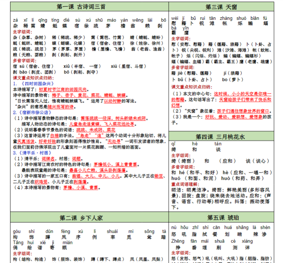Click the underlined phrase 以动衬静
Viewport: 283px width, 263px height.
[113, 101]
